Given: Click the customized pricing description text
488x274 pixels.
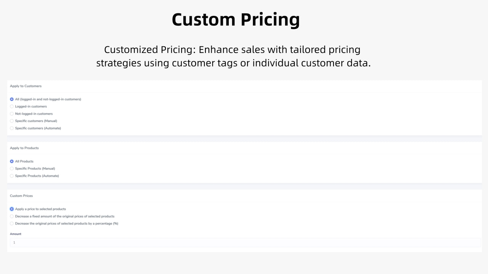Looking at the screenshot, I should [x=233, y=56].
